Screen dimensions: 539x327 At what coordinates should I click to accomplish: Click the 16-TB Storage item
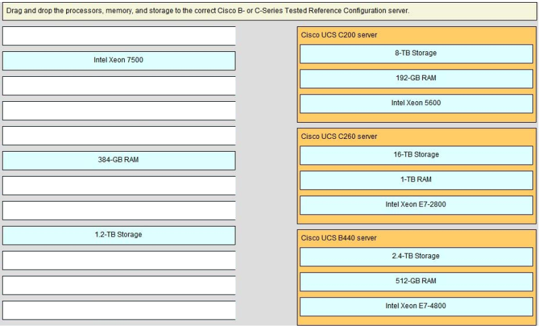pos(416,155)
